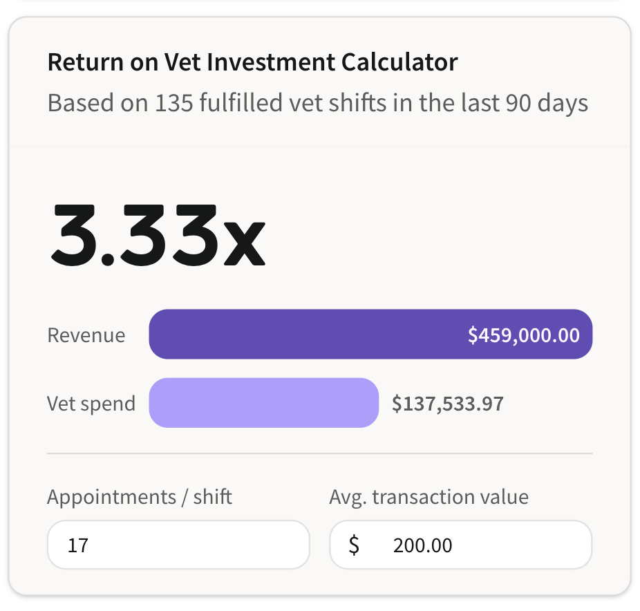This screenshot has height=611, width=640.
Task: Click the 3.33x return multiplier
Action: pyautogui.click(x=158, y=236)
